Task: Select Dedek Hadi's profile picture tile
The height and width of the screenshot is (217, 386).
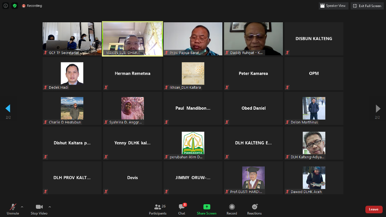Action: (72, 73)
